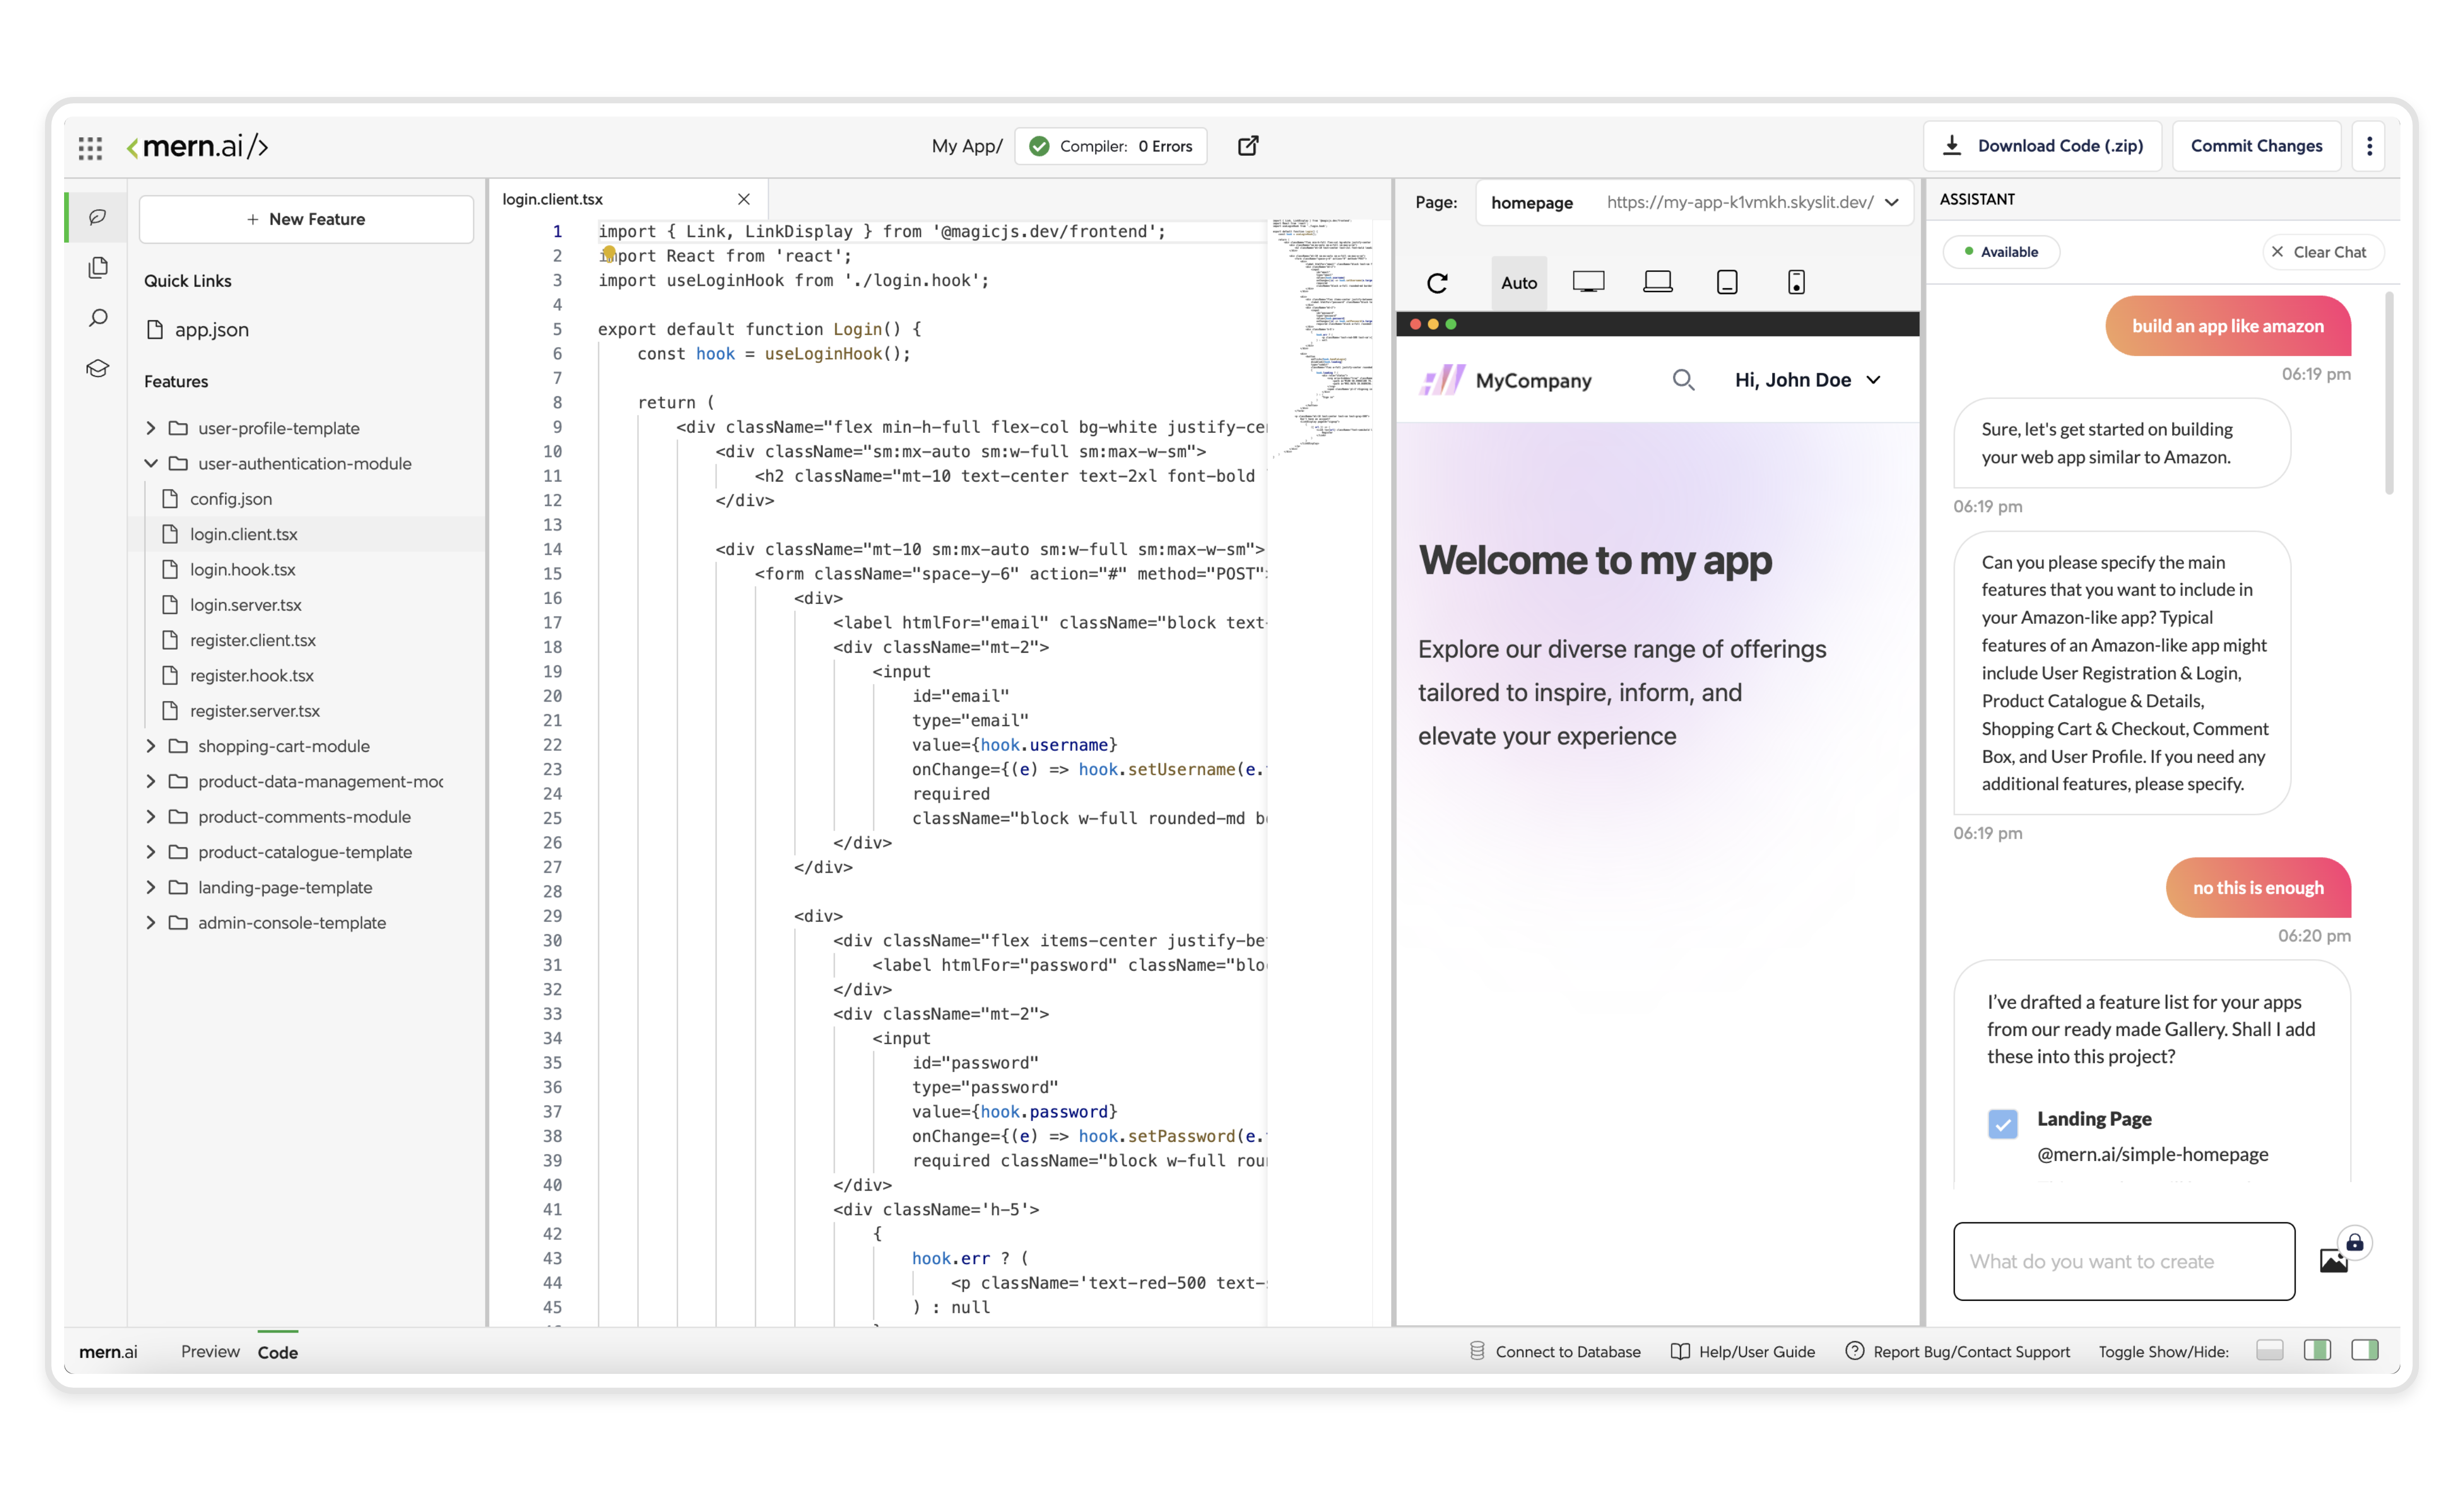2464x1491 pixels.
Task: Open the search icon in left sidebar
Action: coord(98,318)
